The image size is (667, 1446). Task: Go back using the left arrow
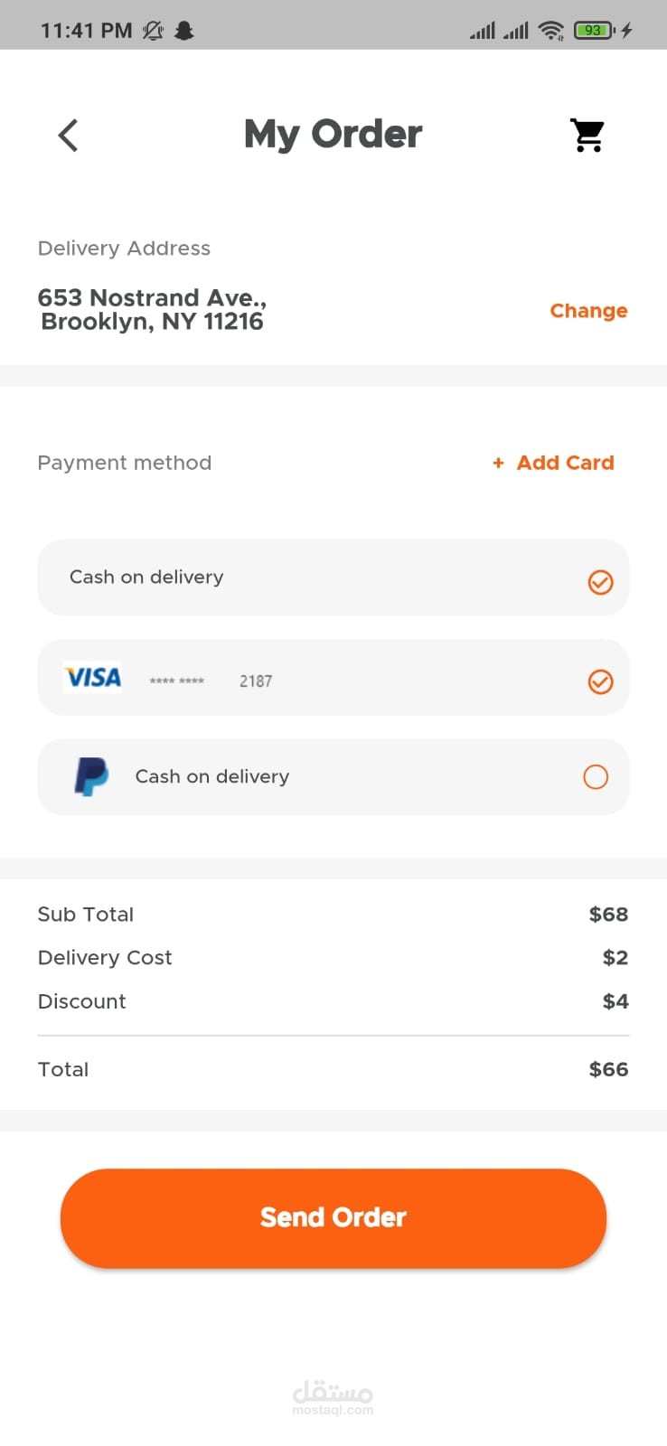(68, 136)
